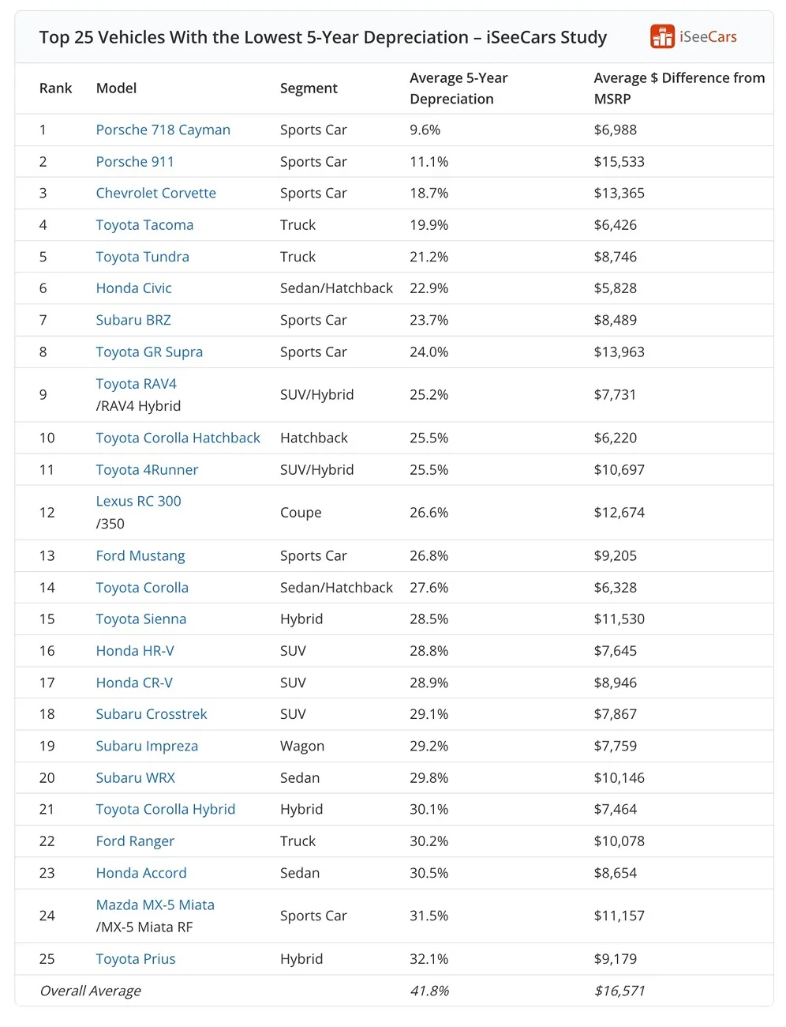Open the Porsche 718 Cayman link
This screenshot has width=786, height=1027.
(x=163, y=130)
